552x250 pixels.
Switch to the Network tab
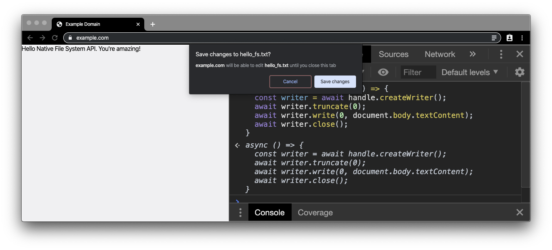pyautogui.click(x=440, y=54)
